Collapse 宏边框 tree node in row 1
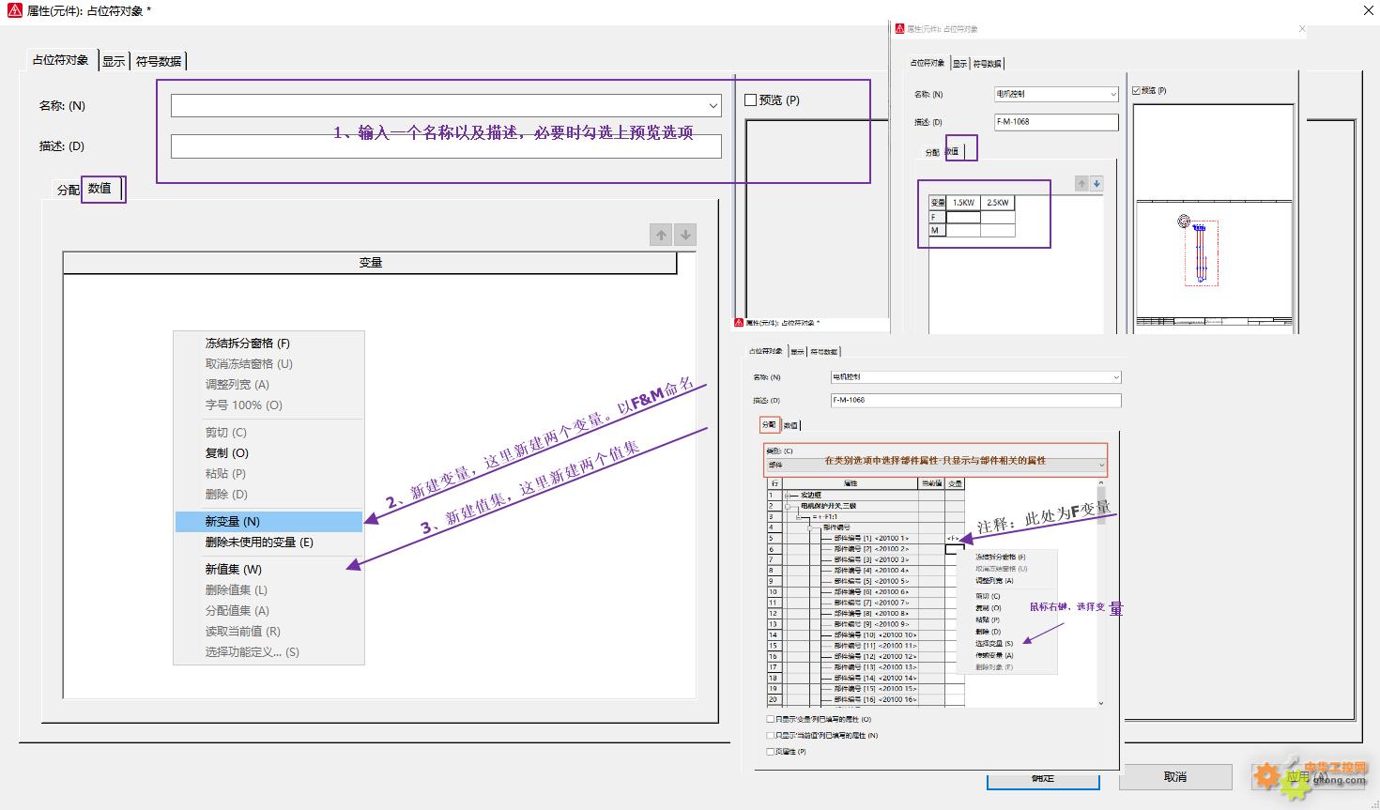This screenshot has height=810, width=1380. [787, 495]
